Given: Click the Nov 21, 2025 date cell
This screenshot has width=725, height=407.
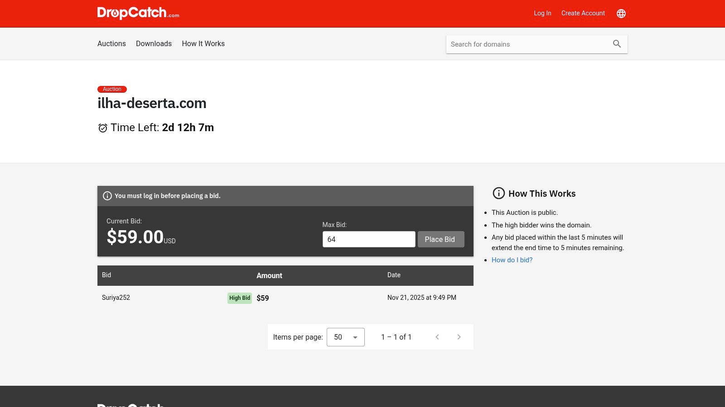Looking at the screenshot, I should (x=422, y=298).
